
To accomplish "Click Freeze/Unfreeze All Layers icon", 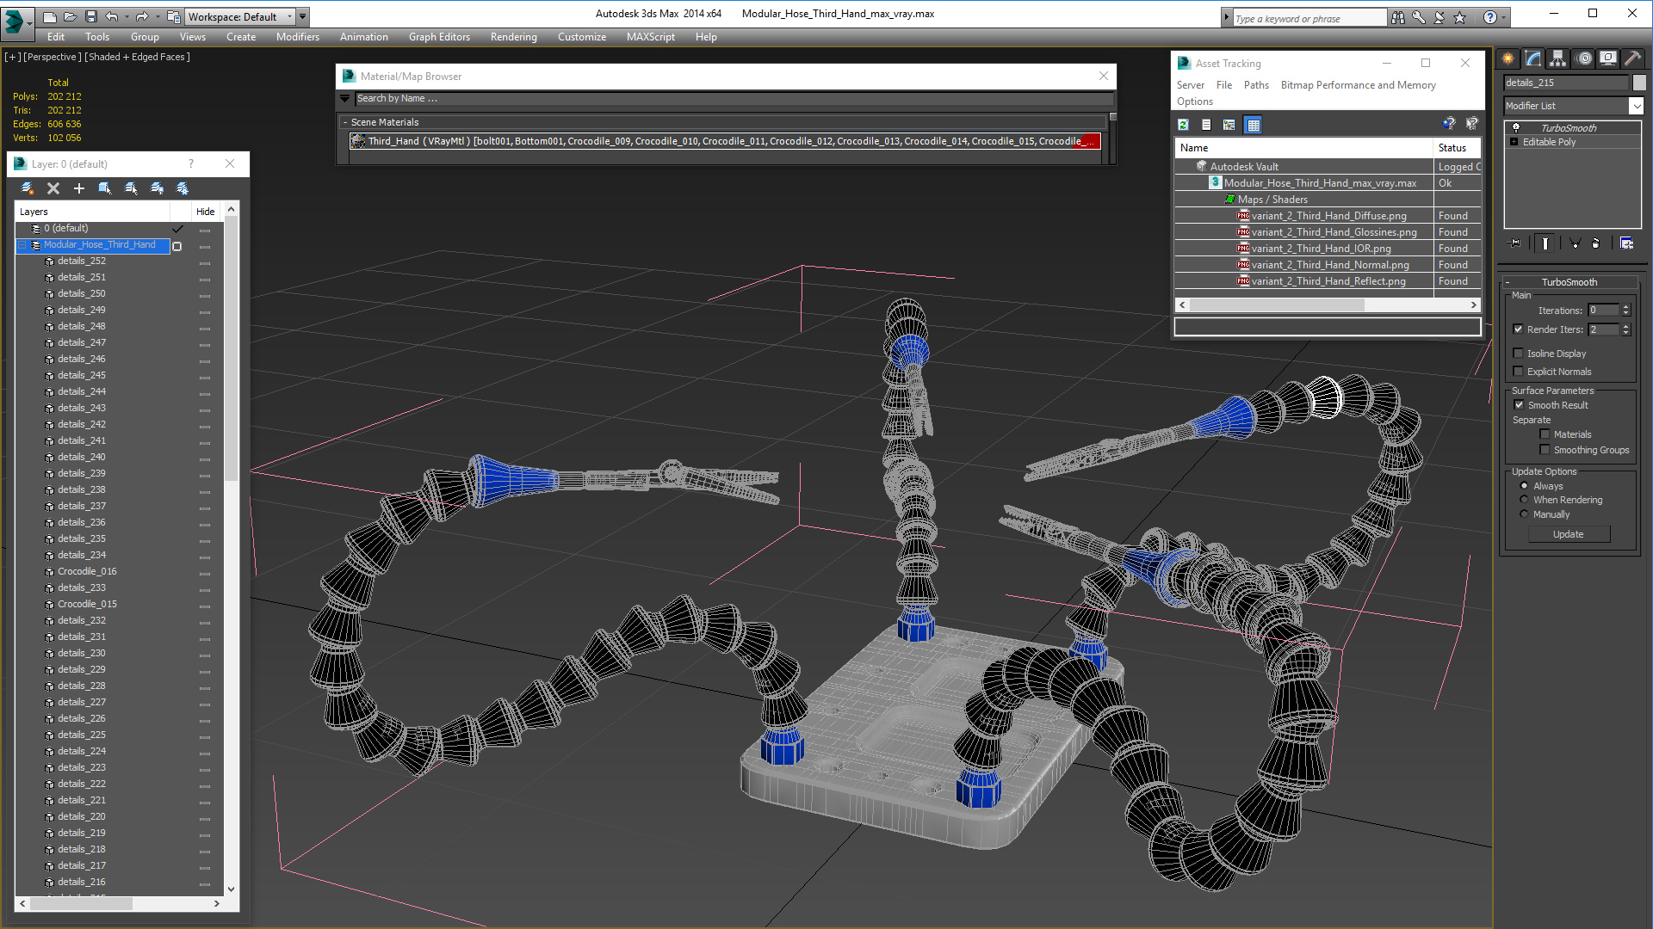I will [x=183, y=188].
